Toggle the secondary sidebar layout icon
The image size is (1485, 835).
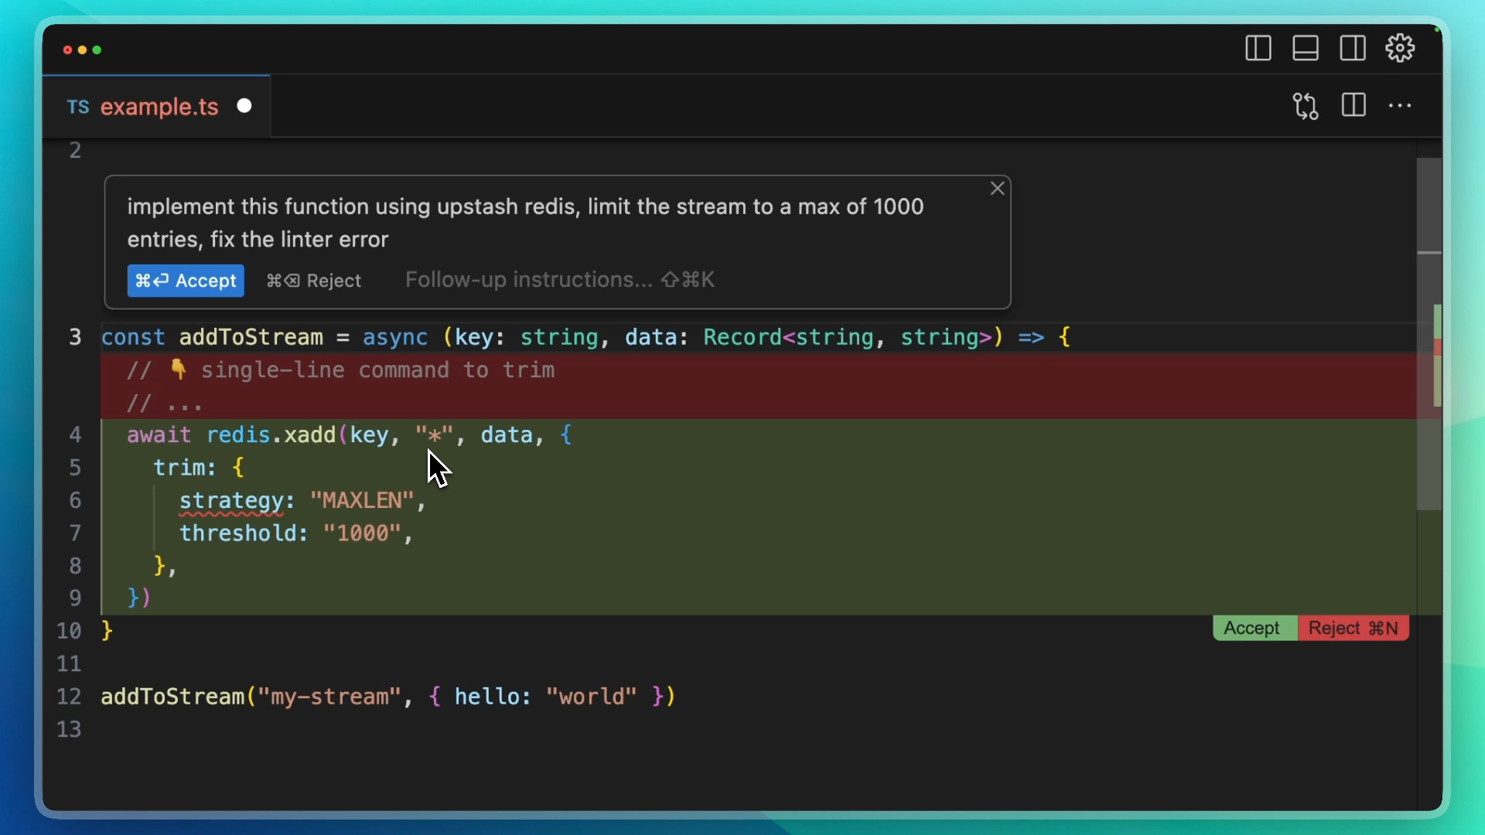click(x=1353, y=49)
